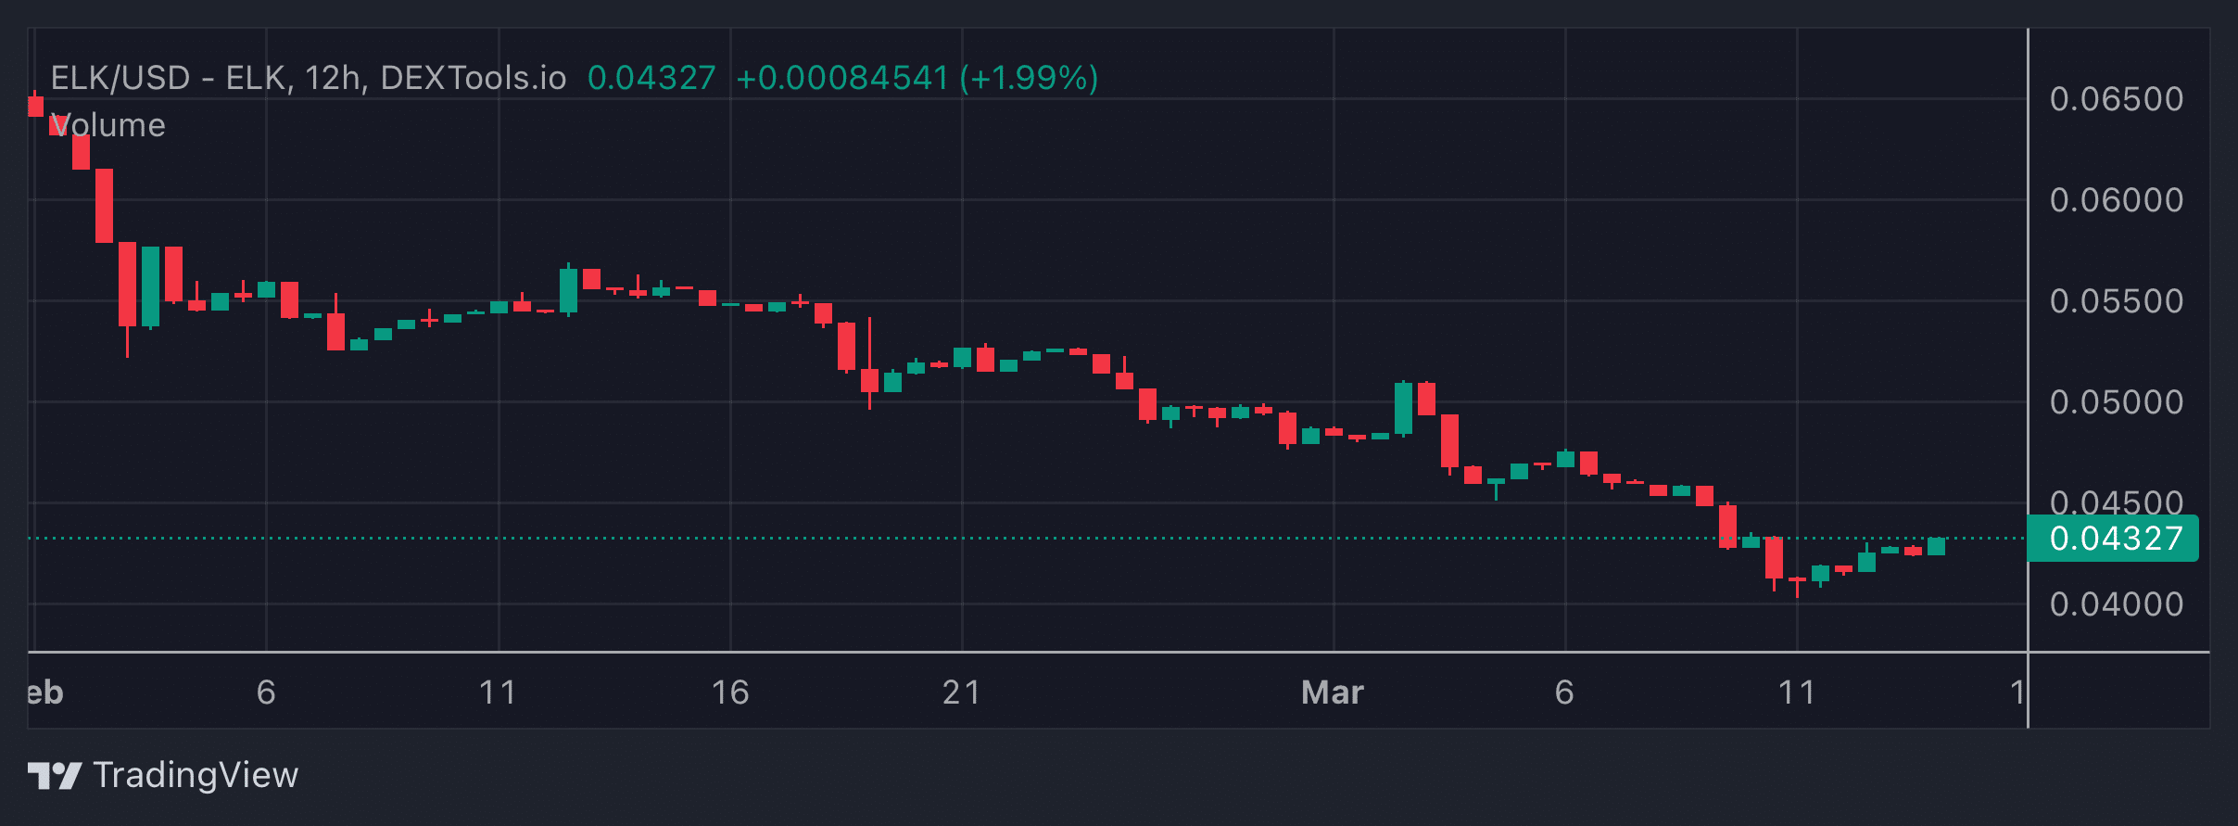Click the 0.06000 price axis label
2238x826 pixels.
coord(2117,200)
